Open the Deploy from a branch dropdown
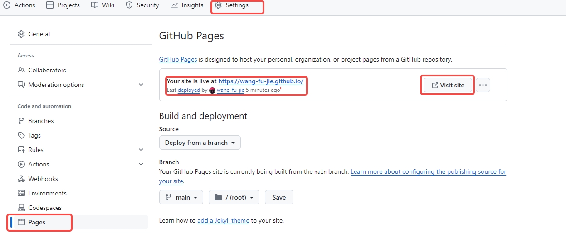This screenshot has height=233, width=566. click(x=200, y=143)
